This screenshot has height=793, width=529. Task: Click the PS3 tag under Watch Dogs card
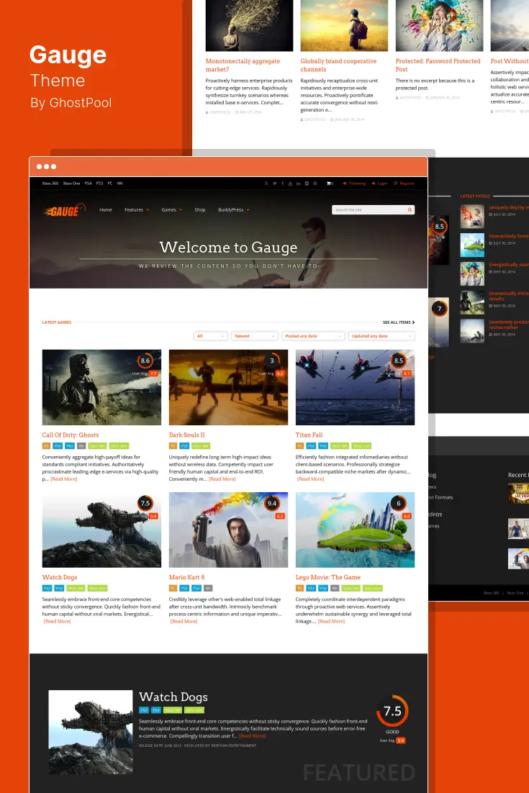[47, 588]
